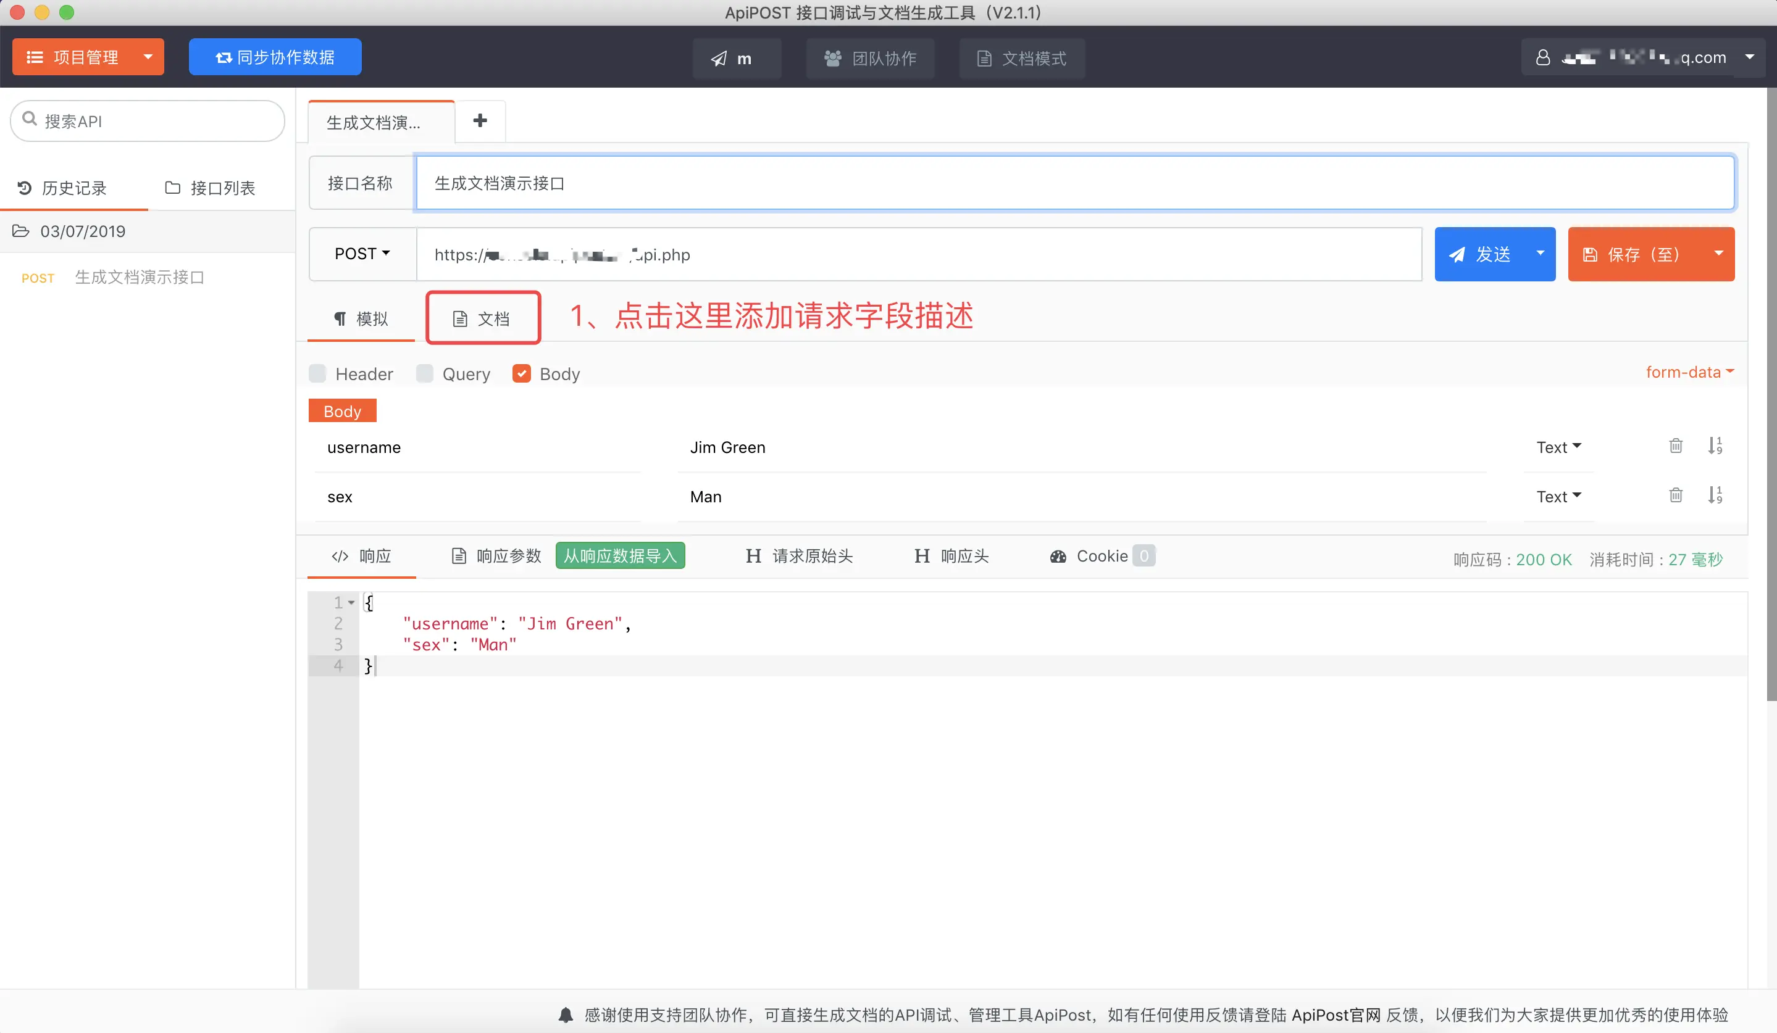Switch to the 接口列表 tab
The image size is (1777, 1033).
point(210,188)
